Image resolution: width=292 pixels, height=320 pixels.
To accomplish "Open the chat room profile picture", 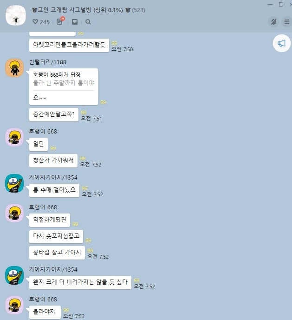I will (16, 15).
